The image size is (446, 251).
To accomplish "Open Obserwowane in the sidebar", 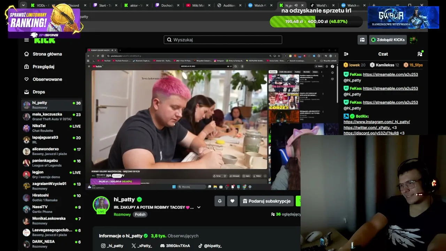I will (43, 79).
